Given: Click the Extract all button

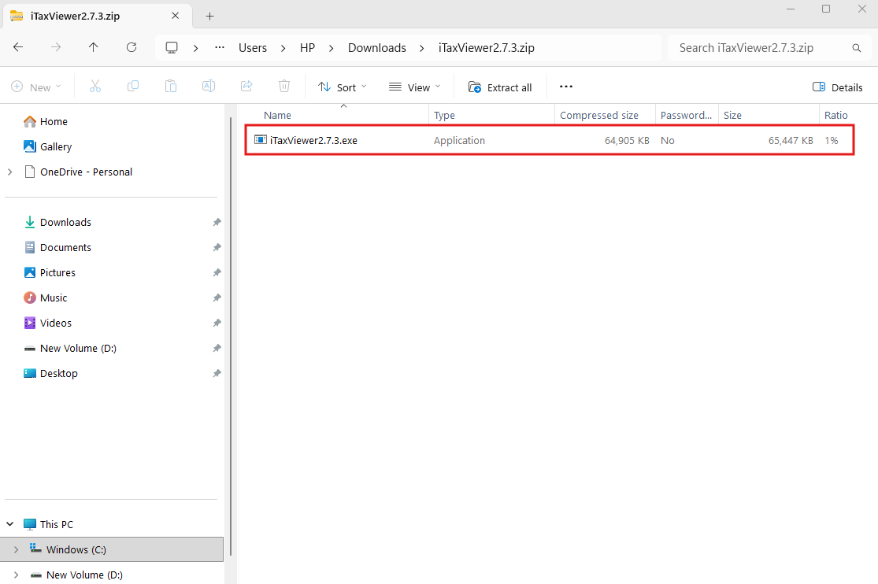Looking at the screenshot, I should tap(500, 87).
